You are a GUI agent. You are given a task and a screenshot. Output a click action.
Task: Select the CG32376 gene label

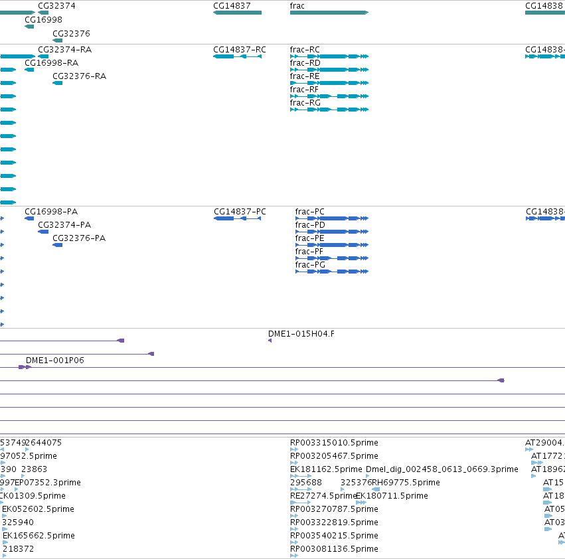coord(71,33)
